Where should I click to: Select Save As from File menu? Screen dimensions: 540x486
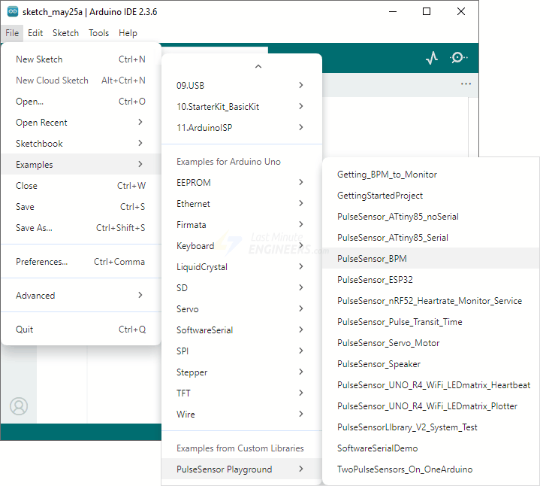80,227
